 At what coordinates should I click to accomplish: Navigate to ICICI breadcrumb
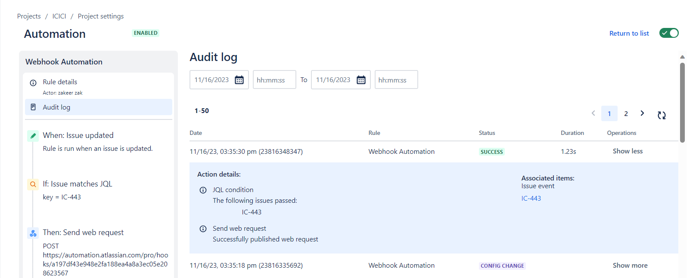point(59,16)
